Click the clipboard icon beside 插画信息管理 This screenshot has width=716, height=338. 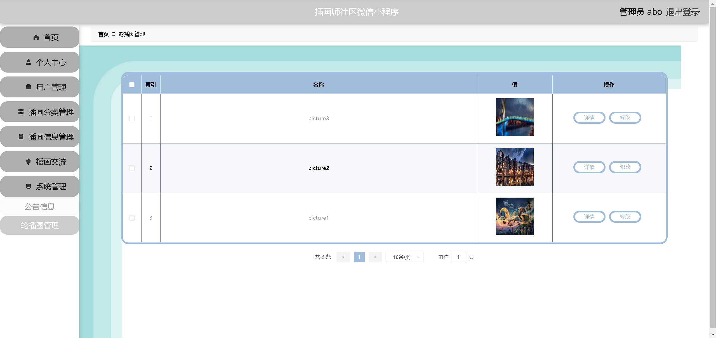[21, 136]
